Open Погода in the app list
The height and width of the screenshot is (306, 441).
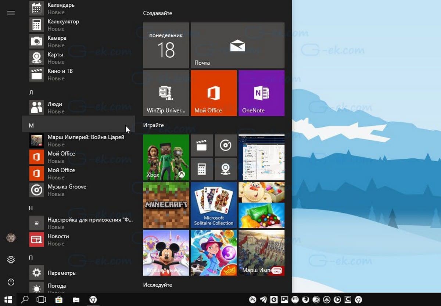[78, 287]
